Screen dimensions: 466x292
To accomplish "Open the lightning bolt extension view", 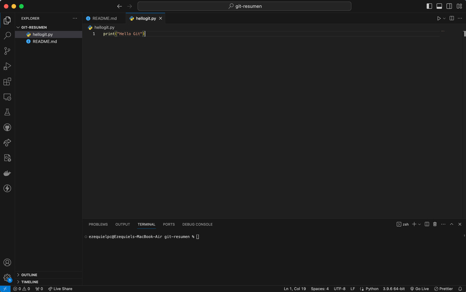I will (7, 188).
